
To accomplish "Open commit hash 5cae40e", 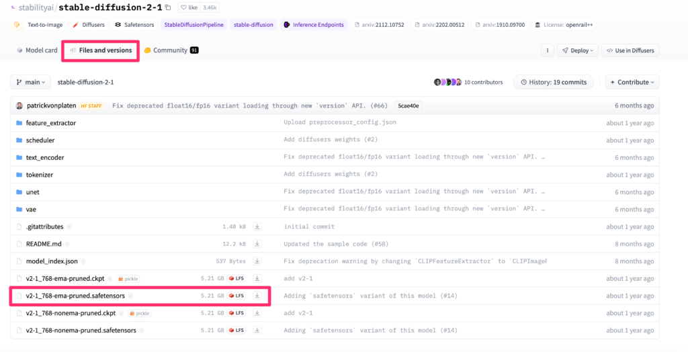I will click(408, 106).
